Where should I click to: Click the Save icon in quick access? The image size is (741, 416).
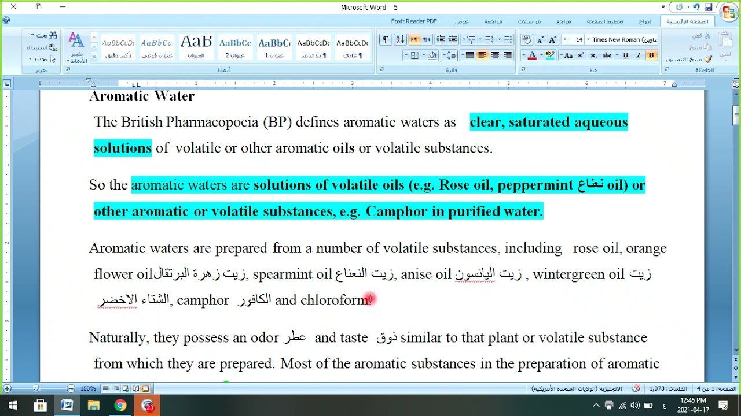point(709,7)
